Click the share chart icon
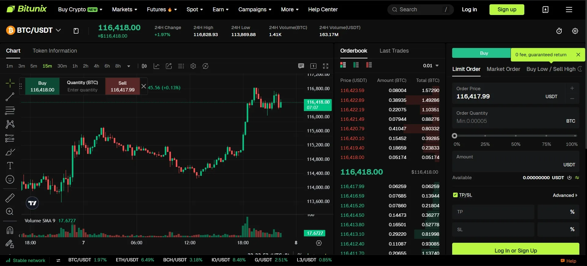 click(169, 66)
